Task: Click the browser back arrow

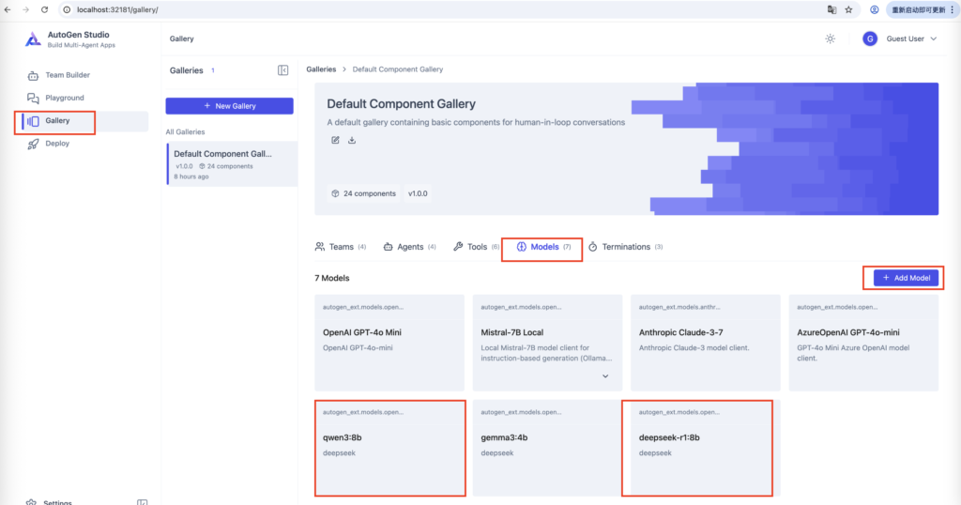Action: coord(8,9)
